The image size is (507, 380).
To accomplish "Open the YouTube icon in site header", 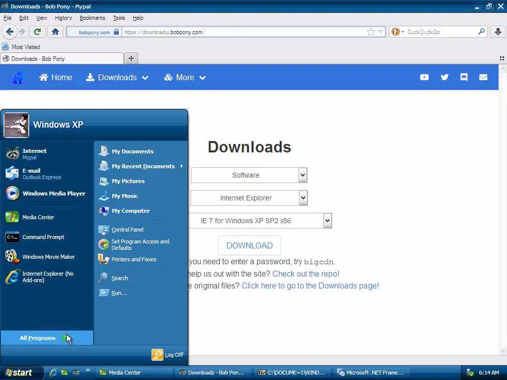I will pos(424,77).
